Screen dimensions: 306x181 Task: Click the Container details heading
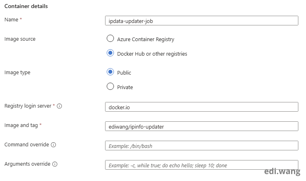[x=26, y=6]
